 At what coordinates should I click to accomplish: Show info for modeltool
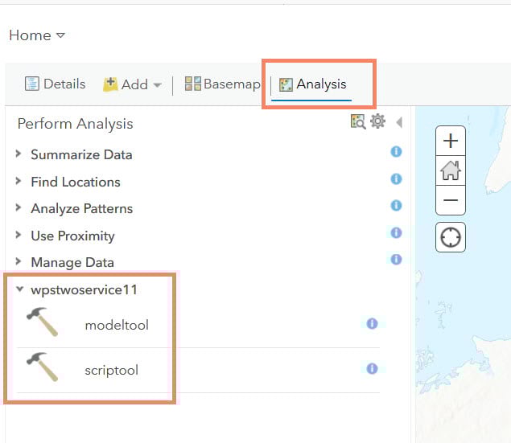pyautogui.click(x=372, y=323)
